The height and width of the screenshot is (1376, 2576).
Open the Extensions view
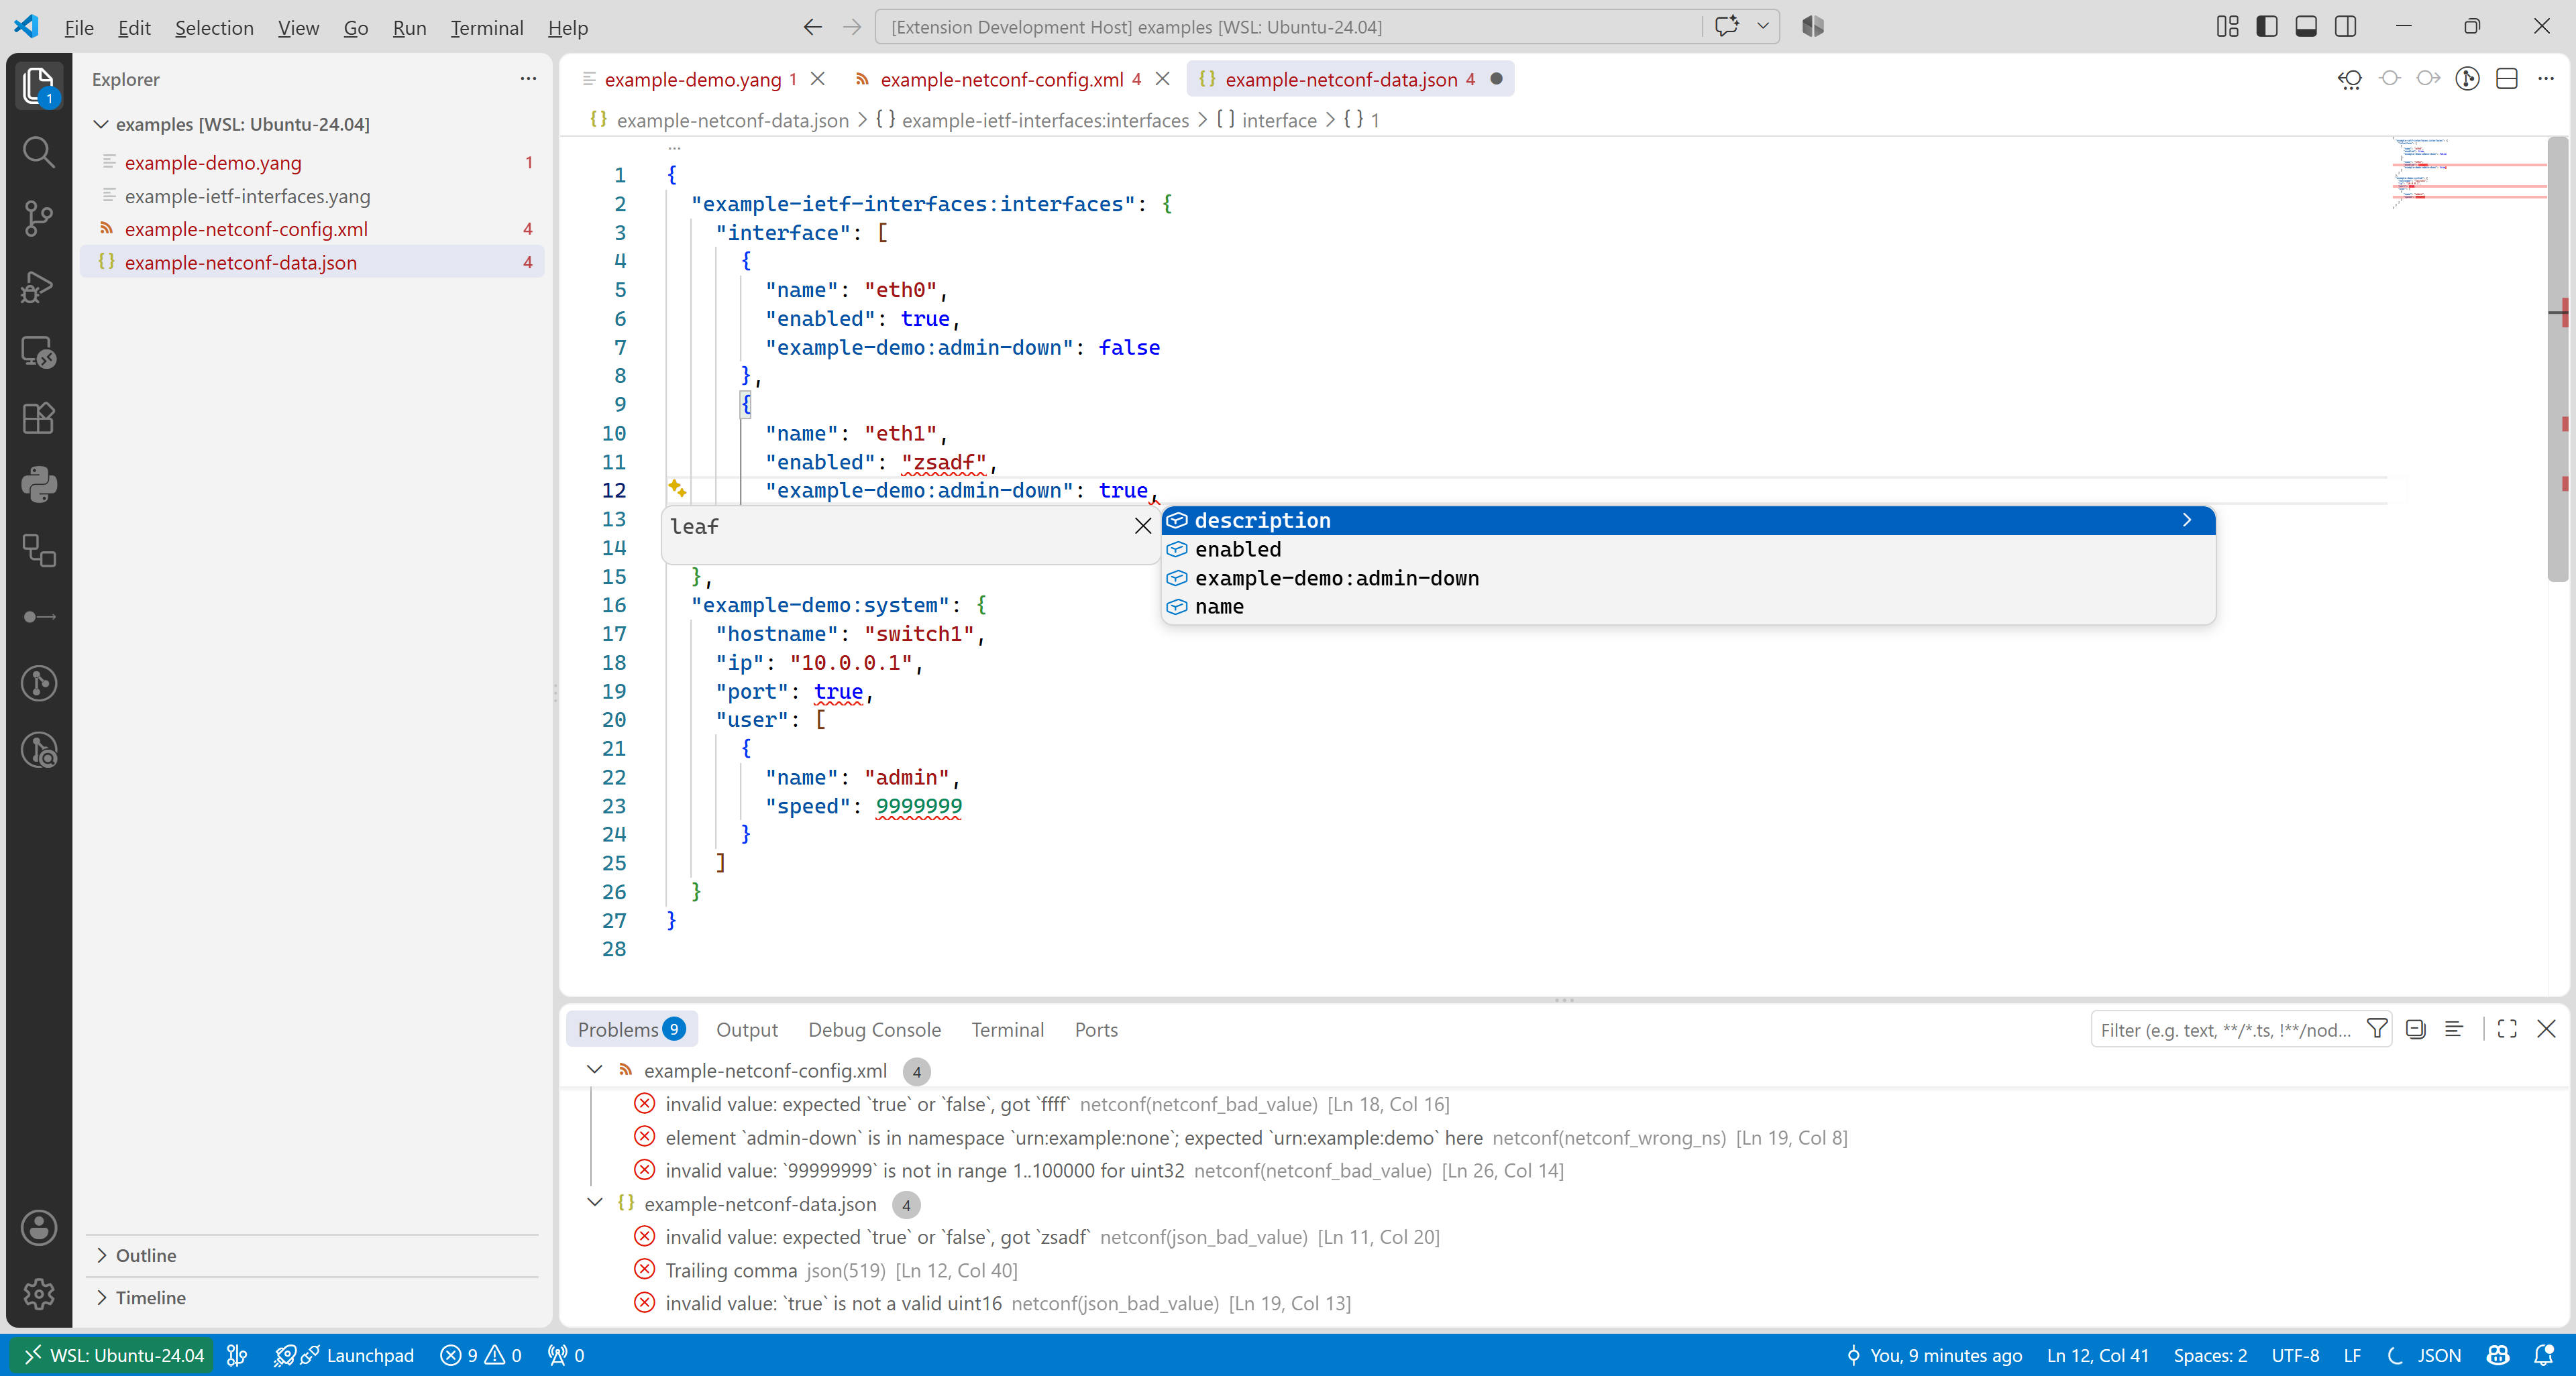pos(38,418)
